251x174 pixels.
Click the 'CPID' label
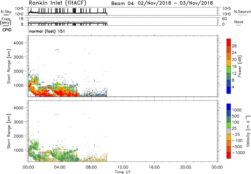tap(7, 30)
